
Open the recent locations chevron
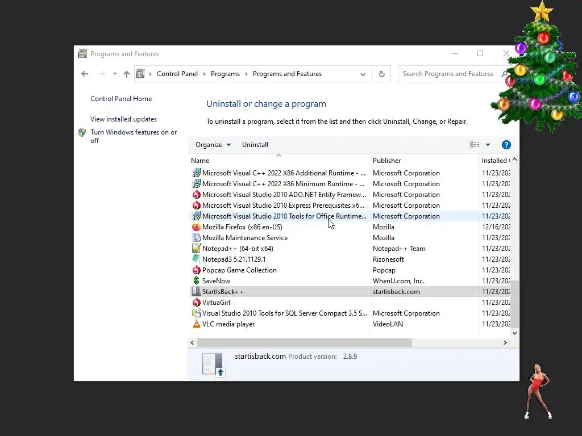[x=115, y=73]
